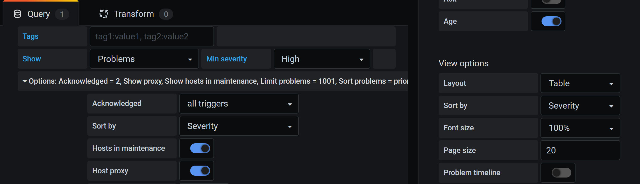The image size is (640, 184).
Task: Click the Tags label
Action: pyautogui.click(x=30, y=36)
